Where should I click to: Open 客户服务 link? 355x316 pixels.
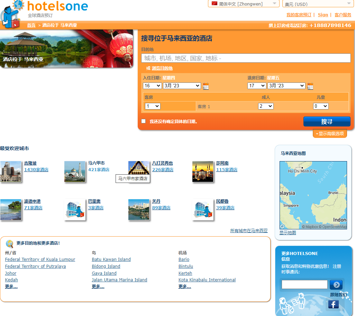[x=343, y=15]
